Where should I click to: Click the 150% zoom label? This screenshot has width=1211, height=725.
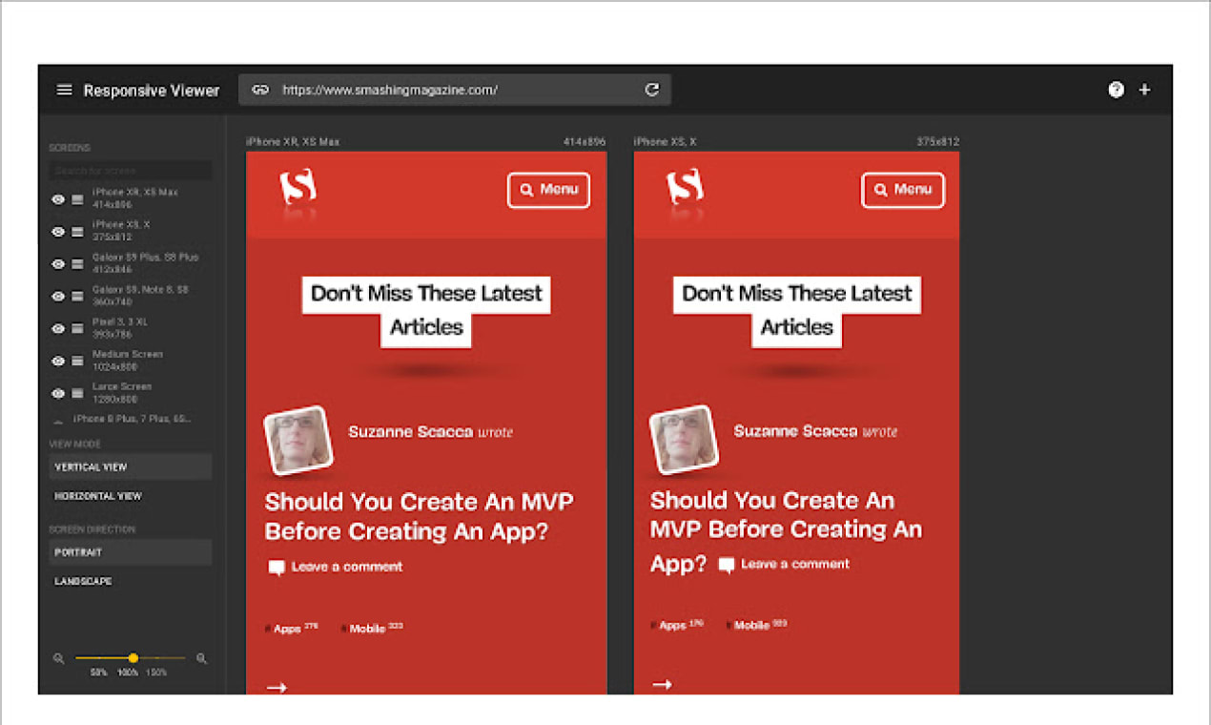(156, 673)
